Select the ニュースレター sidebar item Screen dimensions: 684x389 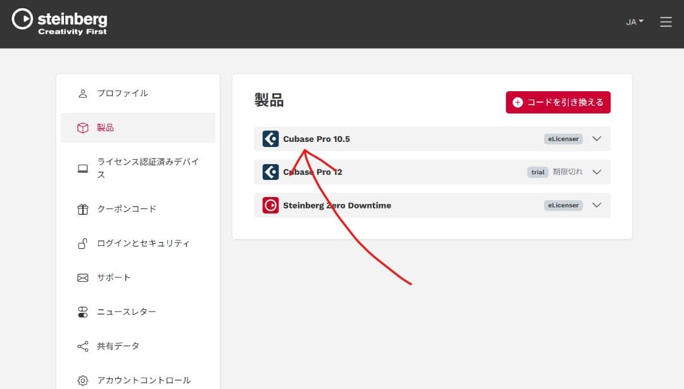point(127,311)
